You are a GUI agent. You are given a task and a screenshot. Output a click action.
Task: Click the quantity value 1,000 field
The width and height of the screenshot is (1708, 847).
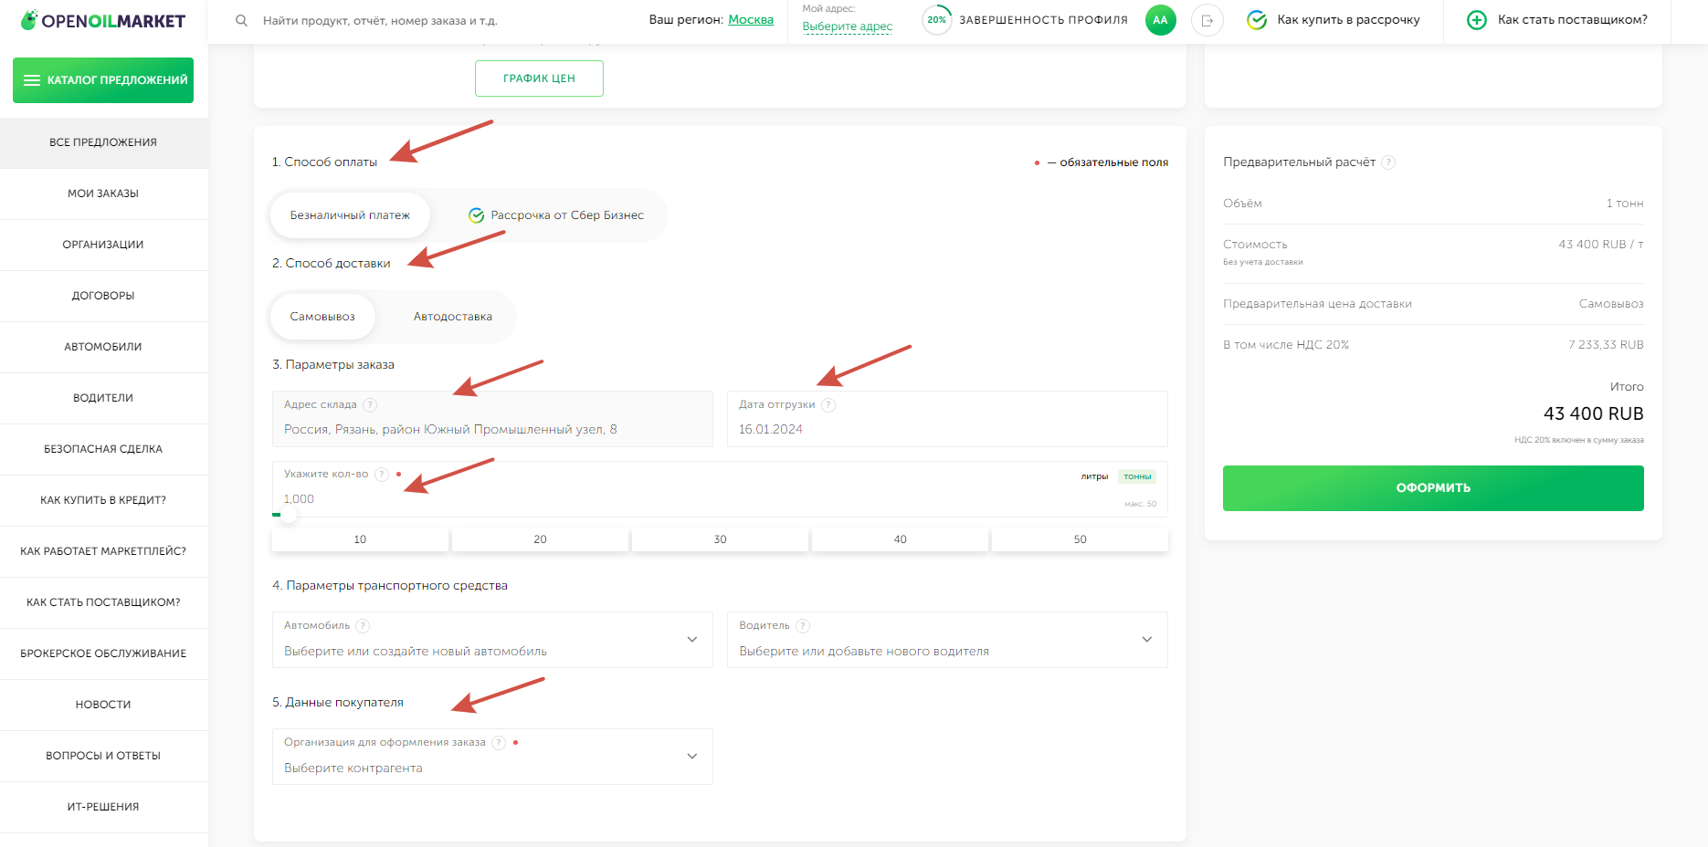(x=299, y=499)
